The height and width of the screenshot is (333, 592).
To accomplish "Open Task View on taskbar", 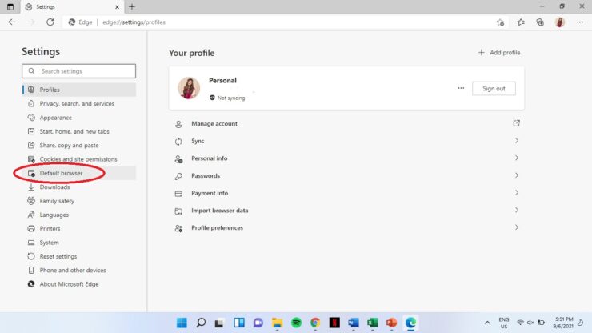I will pos(219,323).
